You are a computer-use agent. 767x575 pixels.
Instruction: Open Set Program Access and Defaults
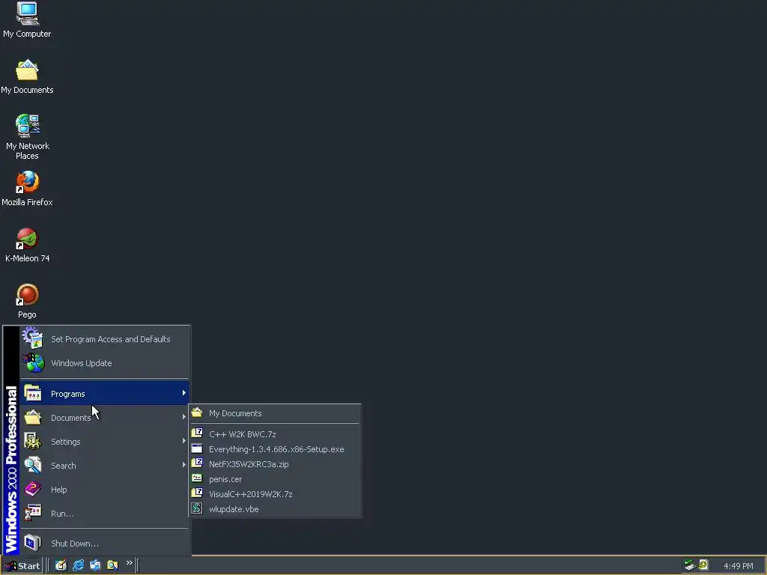pyautogui.click(x=105, y=339)
